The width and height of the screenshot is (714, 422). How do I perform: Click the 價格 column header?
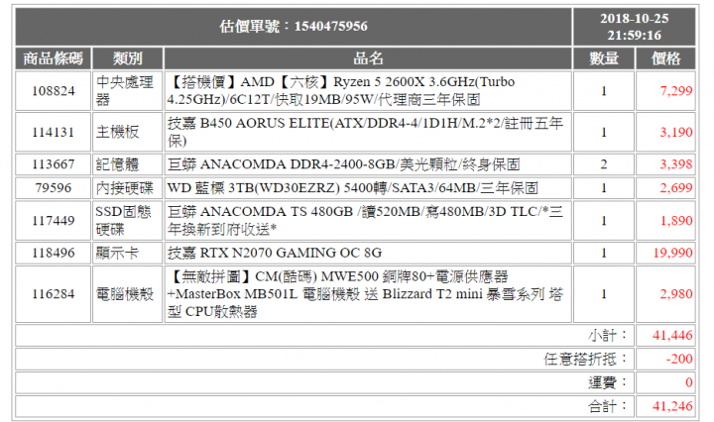click(x=665, y=58)
